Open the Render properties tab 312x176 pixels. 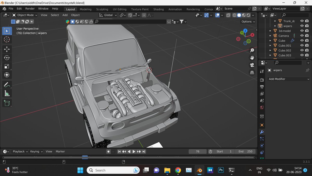point(262,80)
